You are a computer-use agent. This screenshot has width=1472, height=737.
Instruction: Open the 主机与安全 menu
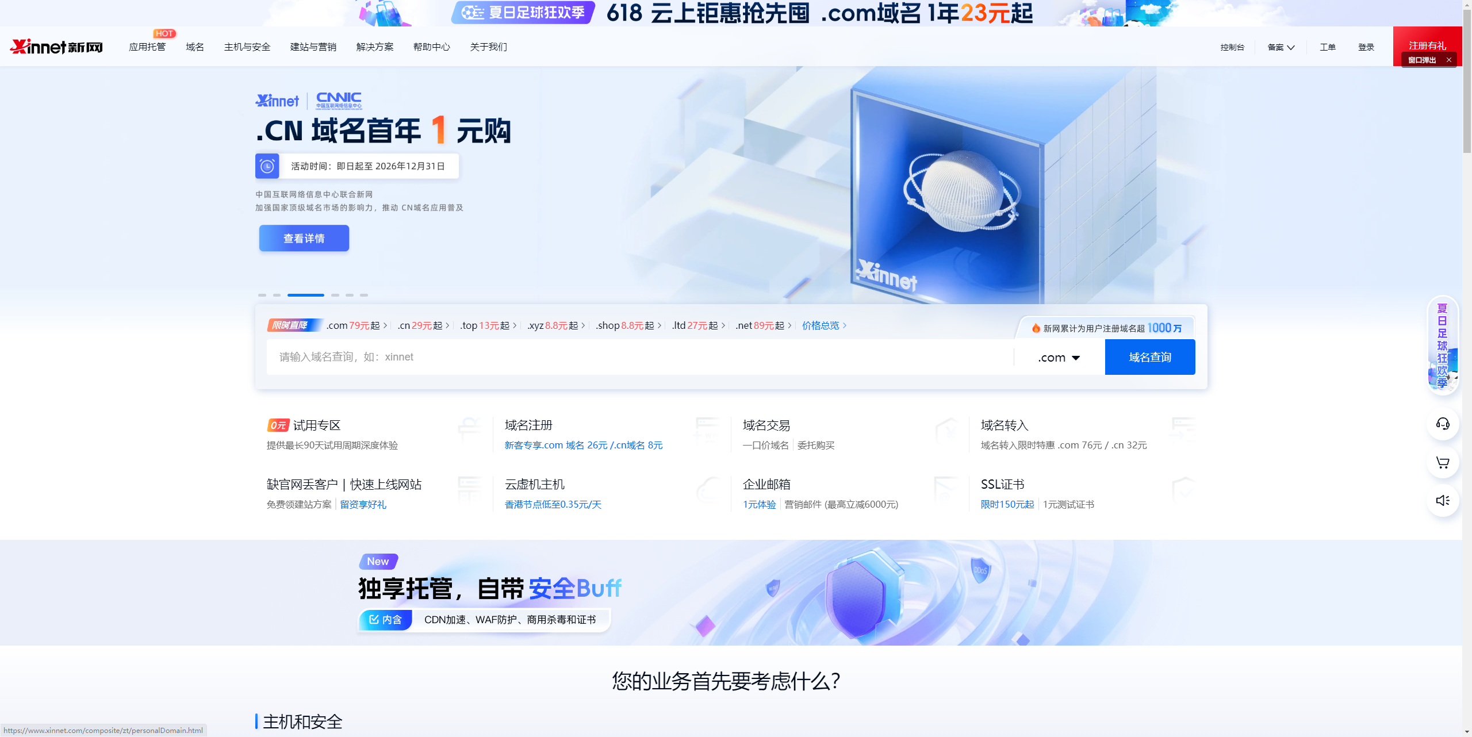pyautogui.click(x=247, y=47)
